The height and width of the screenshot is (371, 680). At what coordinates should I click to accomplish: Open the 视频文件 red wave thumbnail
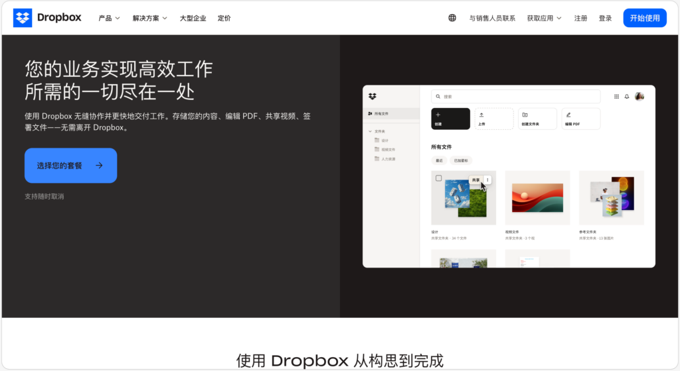tap(537, 197)
